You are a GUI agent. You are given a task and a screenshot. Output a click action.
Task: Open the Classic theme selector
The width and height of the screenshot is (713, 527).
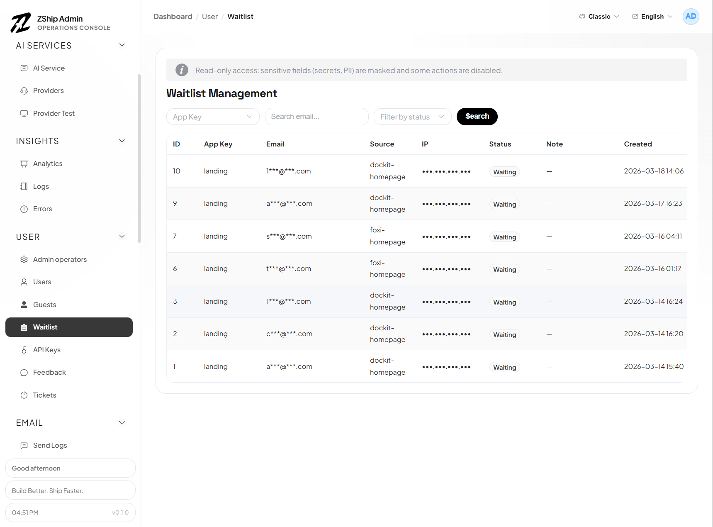(599, 17)
